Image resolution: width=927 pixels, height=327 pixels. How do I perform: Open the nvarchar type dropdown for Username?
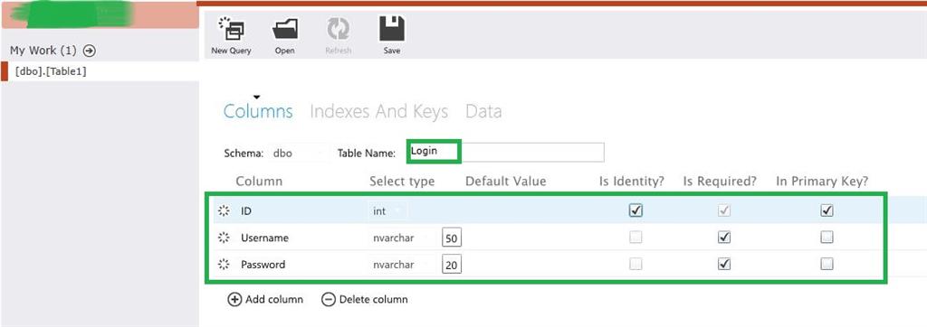[403, 238]
